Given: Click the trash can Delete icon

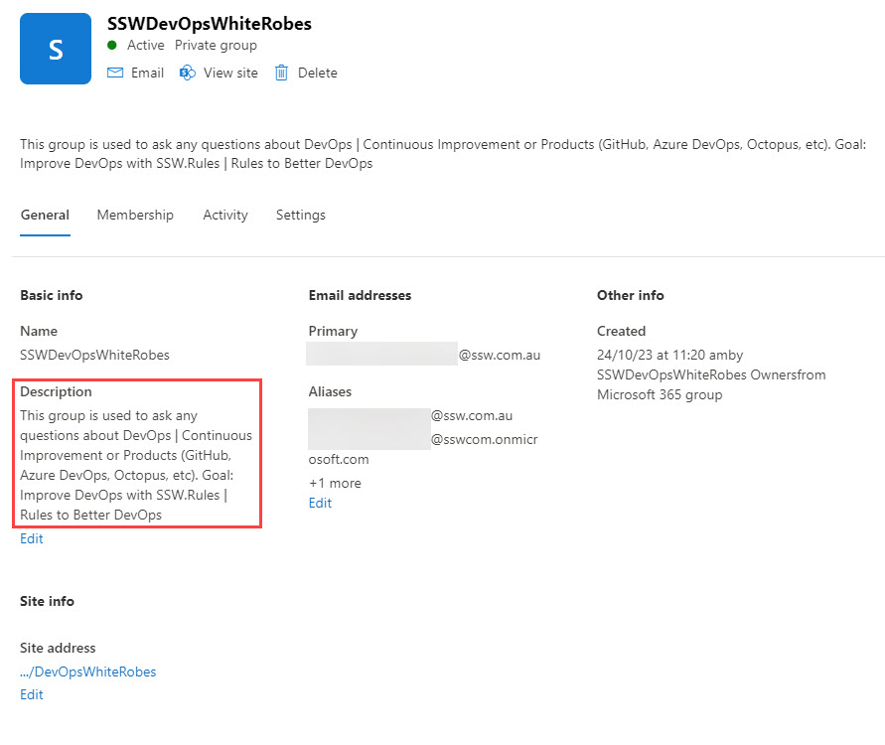Looking at the screenshot, I should 281,73.
